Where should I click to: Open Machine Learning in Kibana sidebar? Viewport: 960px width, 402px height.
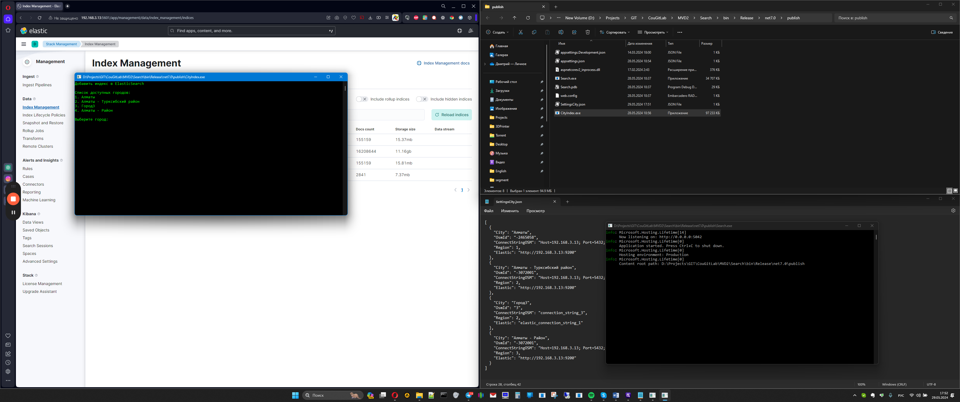coord(39,200)
